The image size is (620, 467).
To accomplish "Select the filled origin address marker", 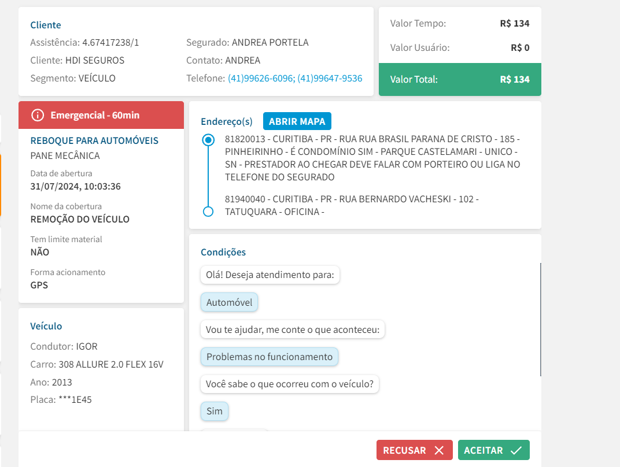I will (208, 140).
